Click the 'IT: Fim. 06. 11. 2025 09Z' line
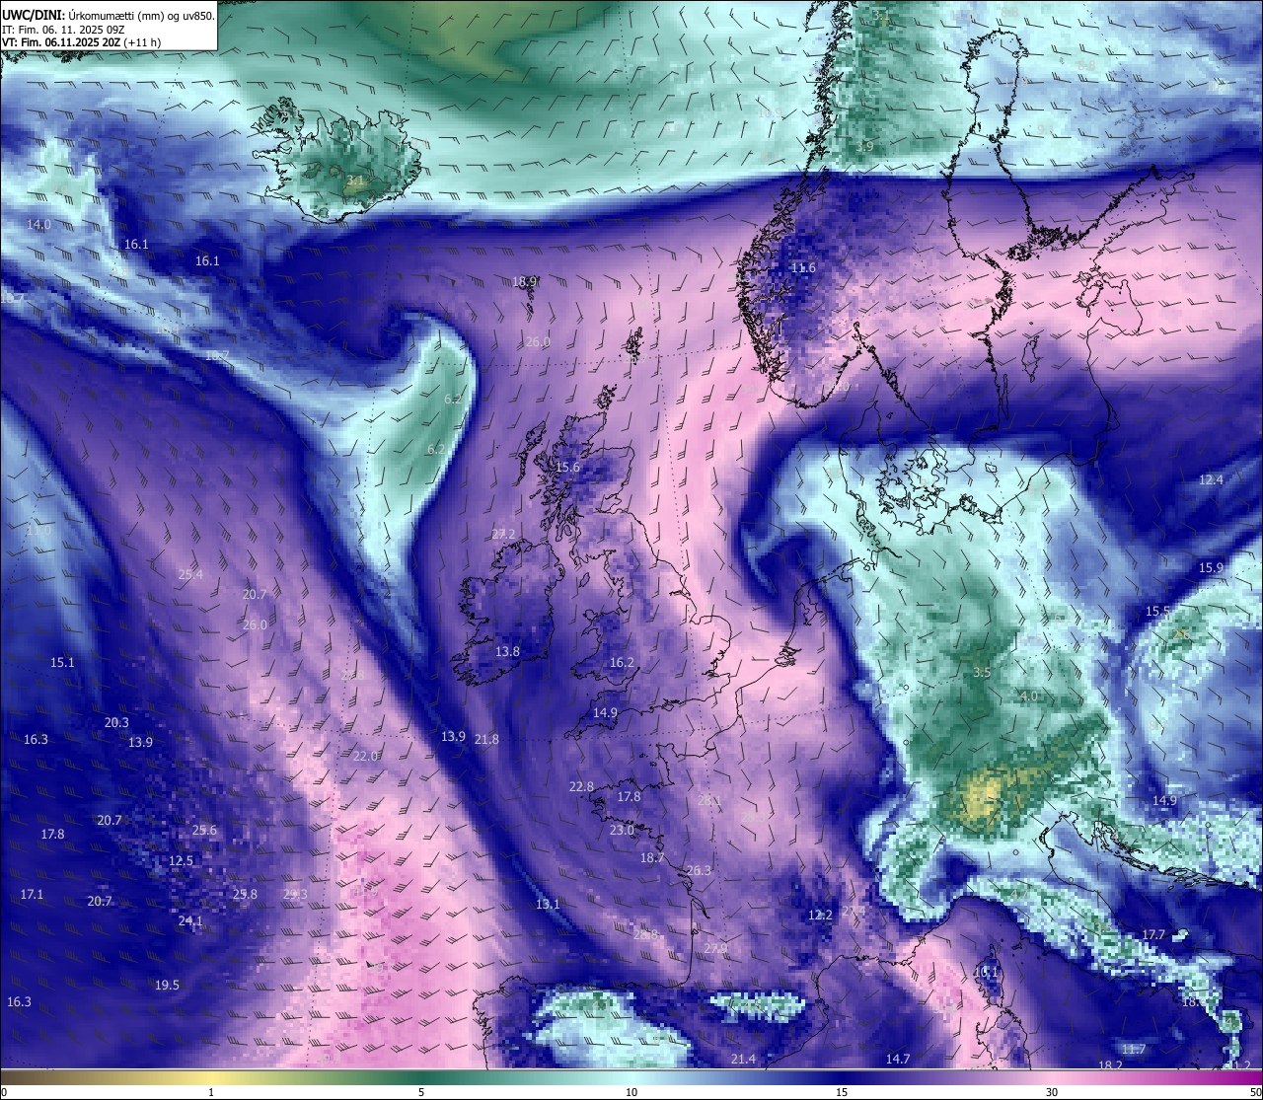The width and height of the screenshot is (1263, 1100). tap(63, 30)
